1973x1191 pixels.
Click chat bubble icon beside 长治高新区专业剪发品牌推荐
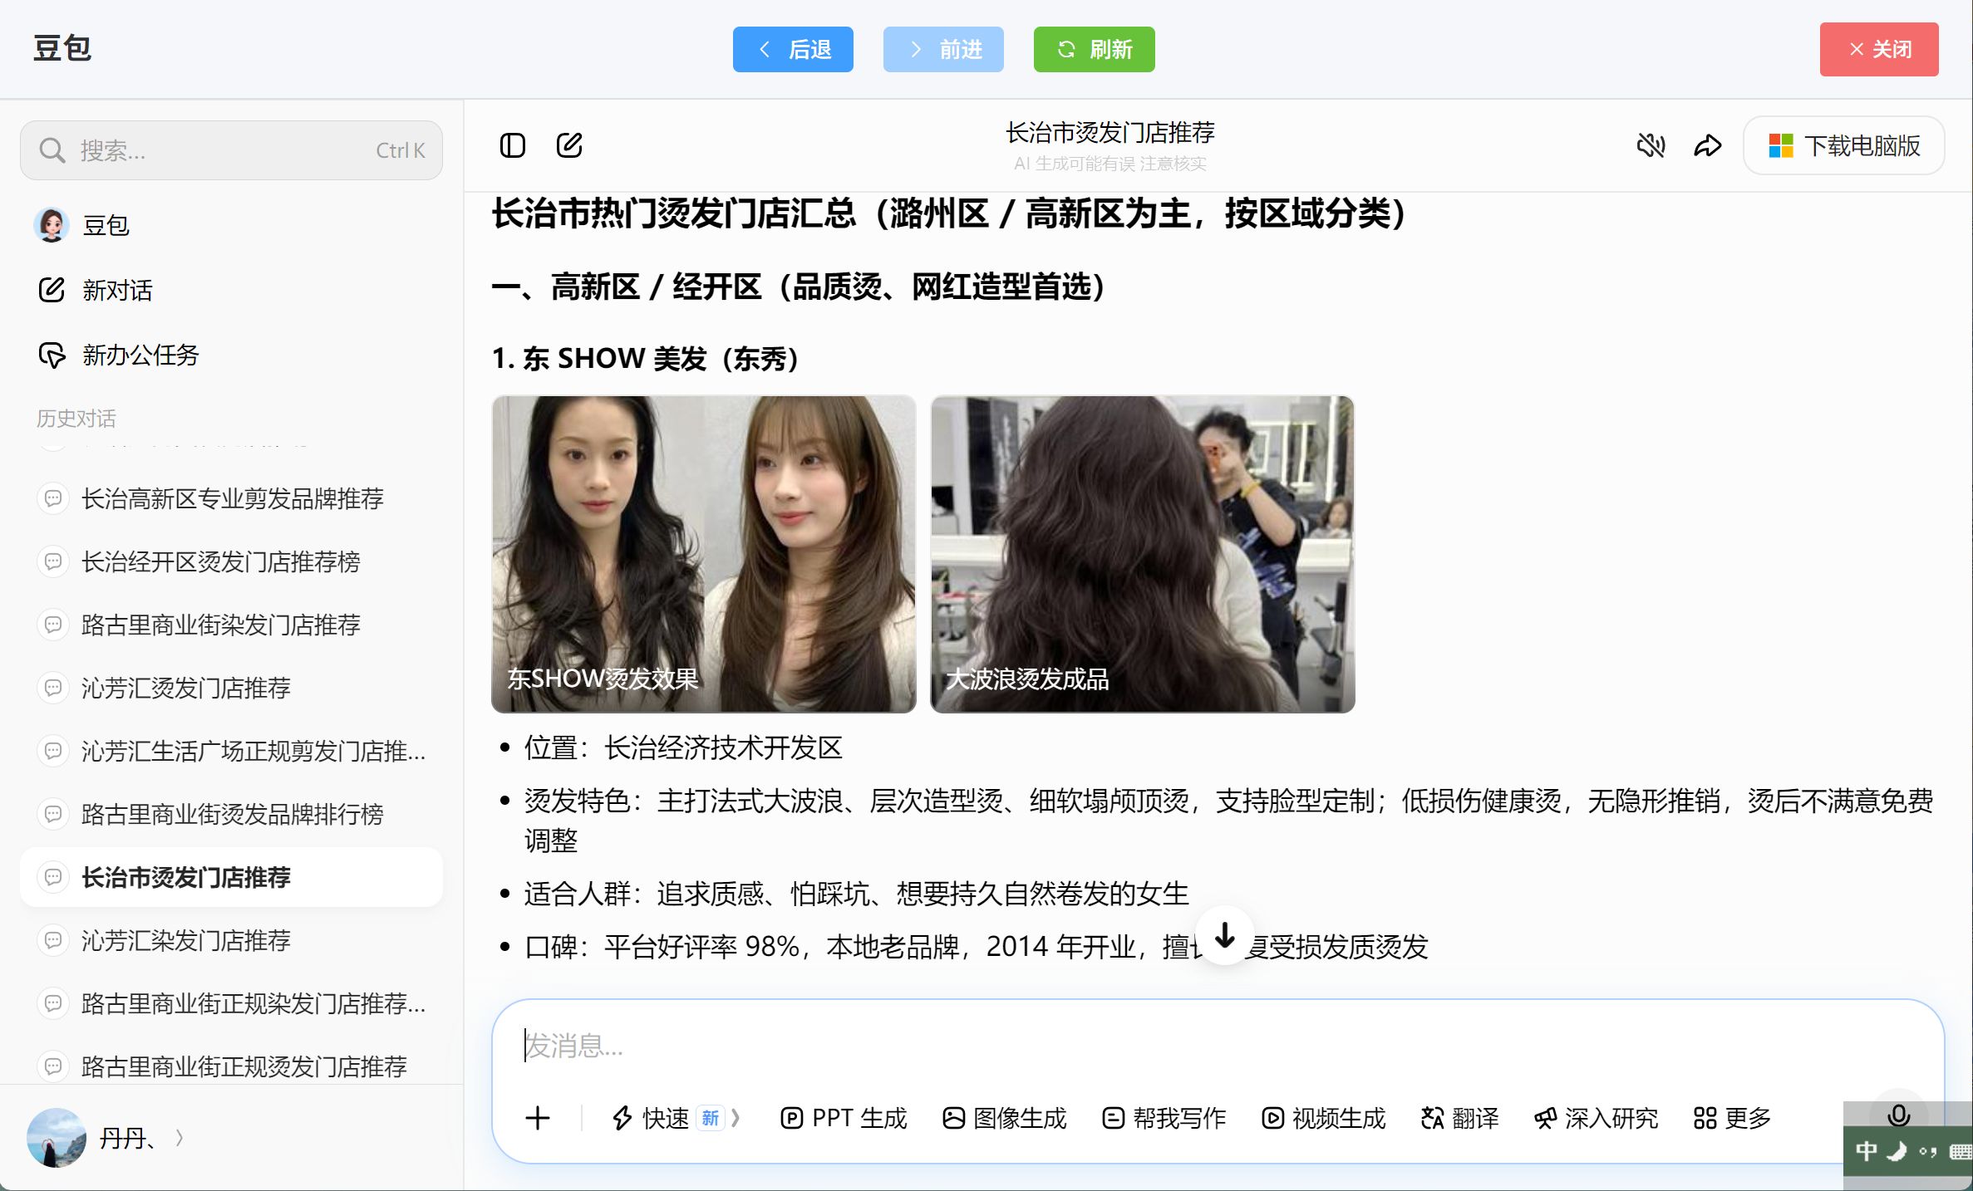tap(53, 498)
